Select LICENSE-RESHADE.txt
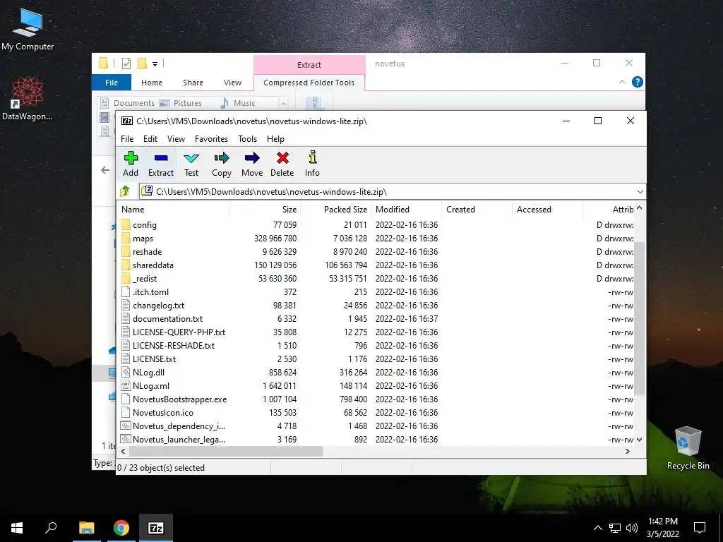 pyautogui.click(x=174, y=345)
